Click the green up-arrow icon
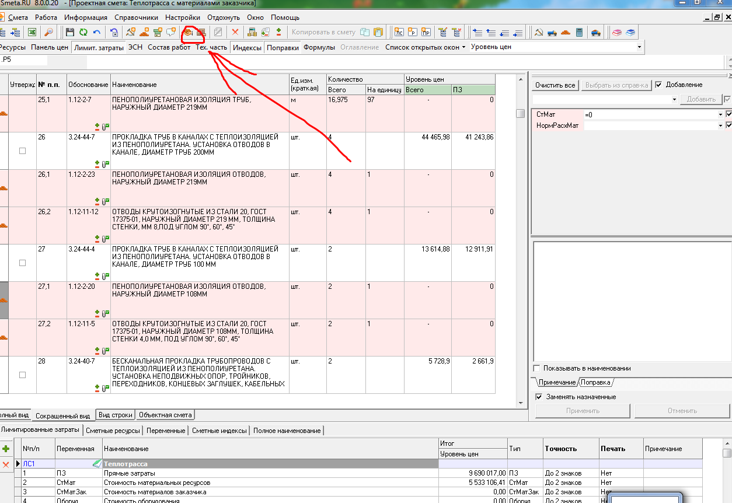 [278, 32]
